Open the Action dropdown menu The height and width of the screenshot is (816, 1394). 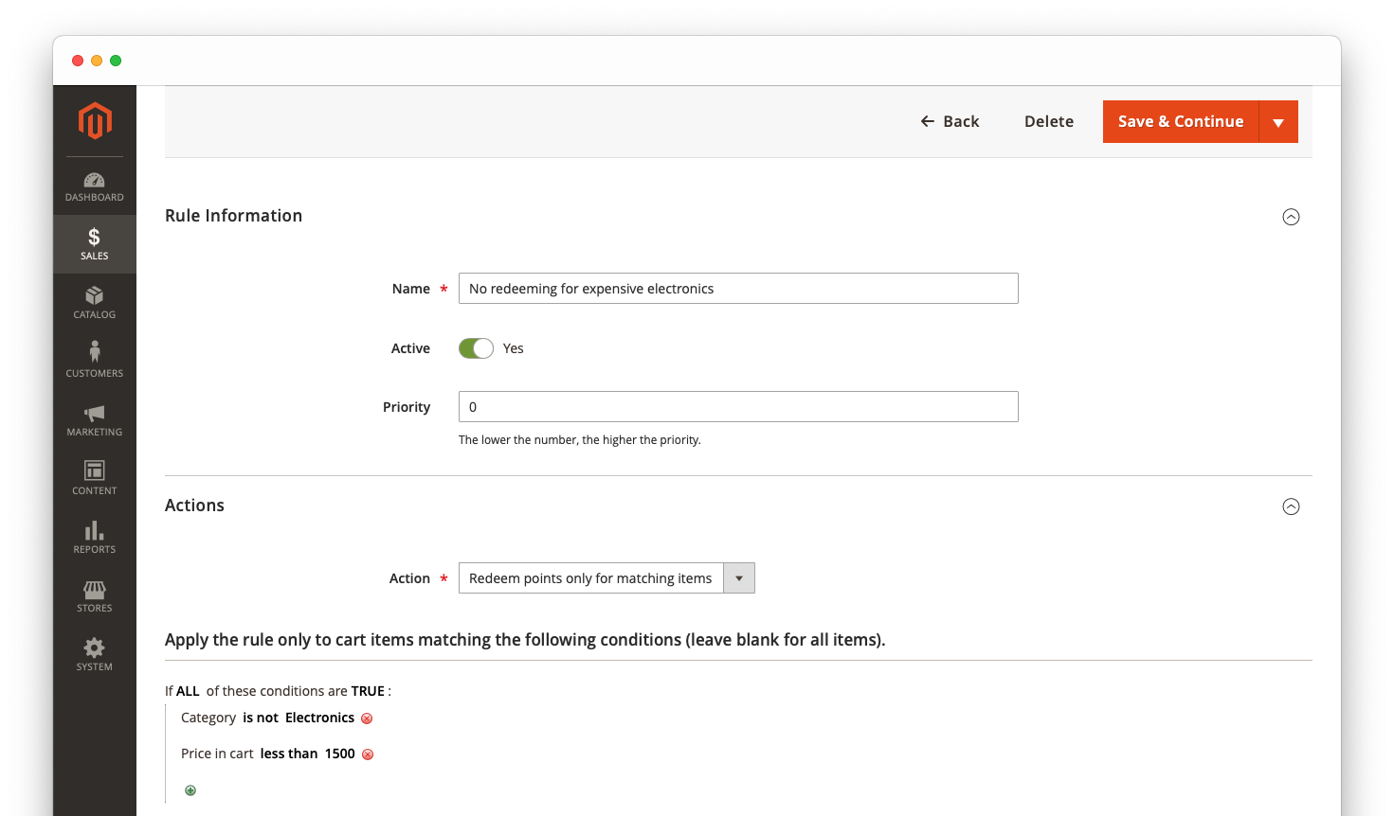pos(738,577)
